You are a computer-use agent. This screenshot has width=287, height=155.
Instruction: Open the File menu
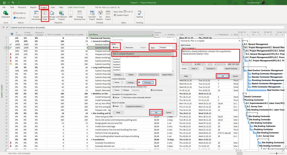click(4, 7)
